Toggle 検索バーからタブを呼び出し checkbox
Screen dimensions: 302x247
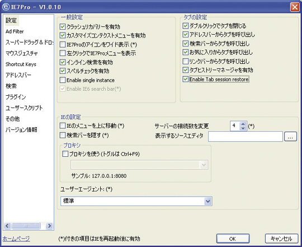point(186,44)
